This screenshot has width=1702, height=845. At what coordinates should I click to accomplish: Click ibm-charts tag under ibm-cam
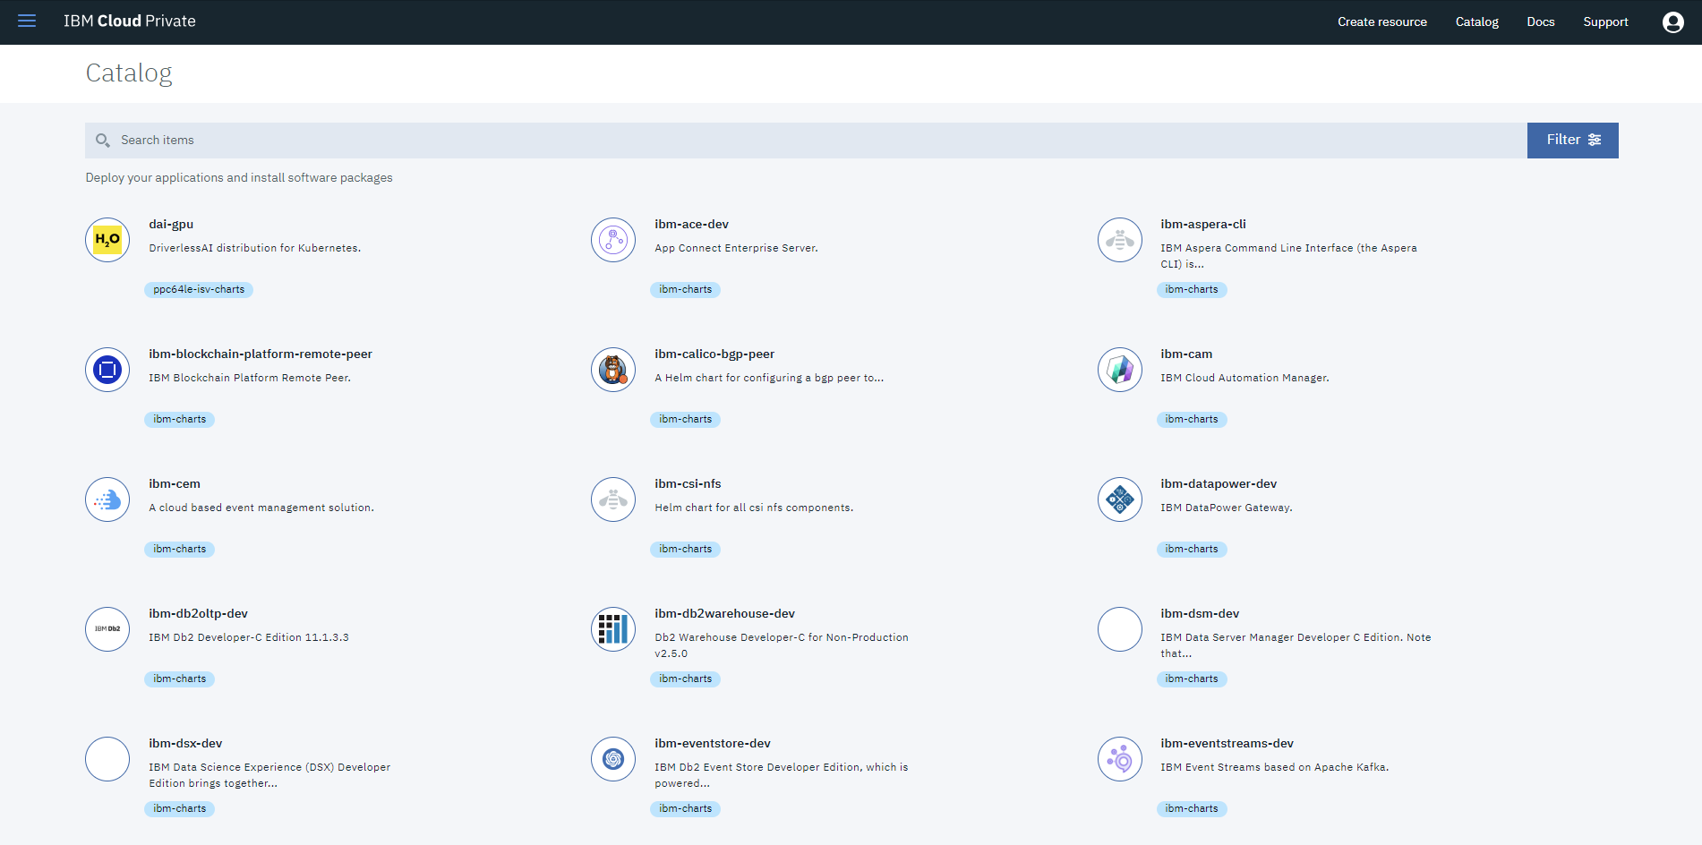[x=1192, y=420]
